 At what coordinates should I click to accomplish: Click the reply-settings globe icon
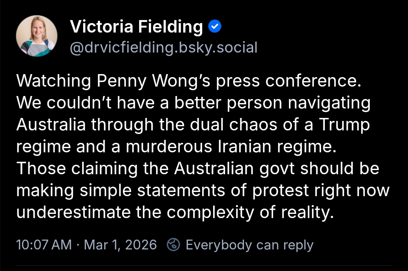[x=173, y=245]
